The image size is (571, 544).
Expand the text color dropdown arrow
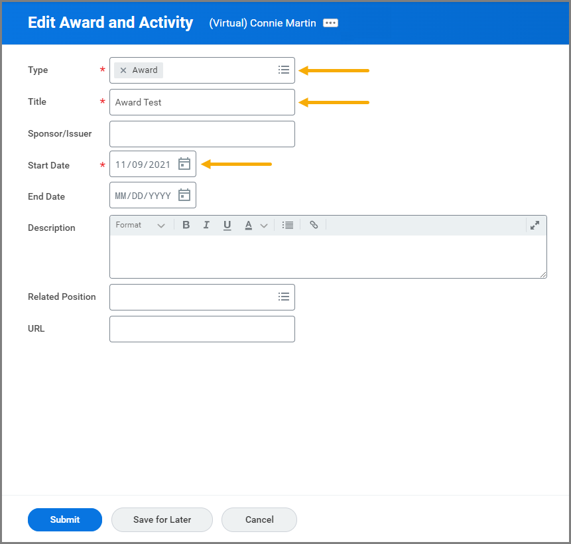tap(264, 226)
